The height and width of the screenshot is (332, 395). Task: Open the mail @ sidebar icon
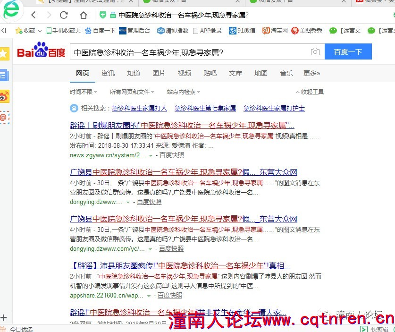(x=4, y=118)
